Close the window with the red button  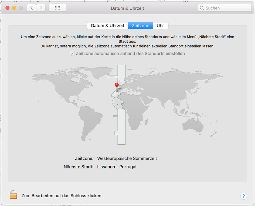click(7, 8)
